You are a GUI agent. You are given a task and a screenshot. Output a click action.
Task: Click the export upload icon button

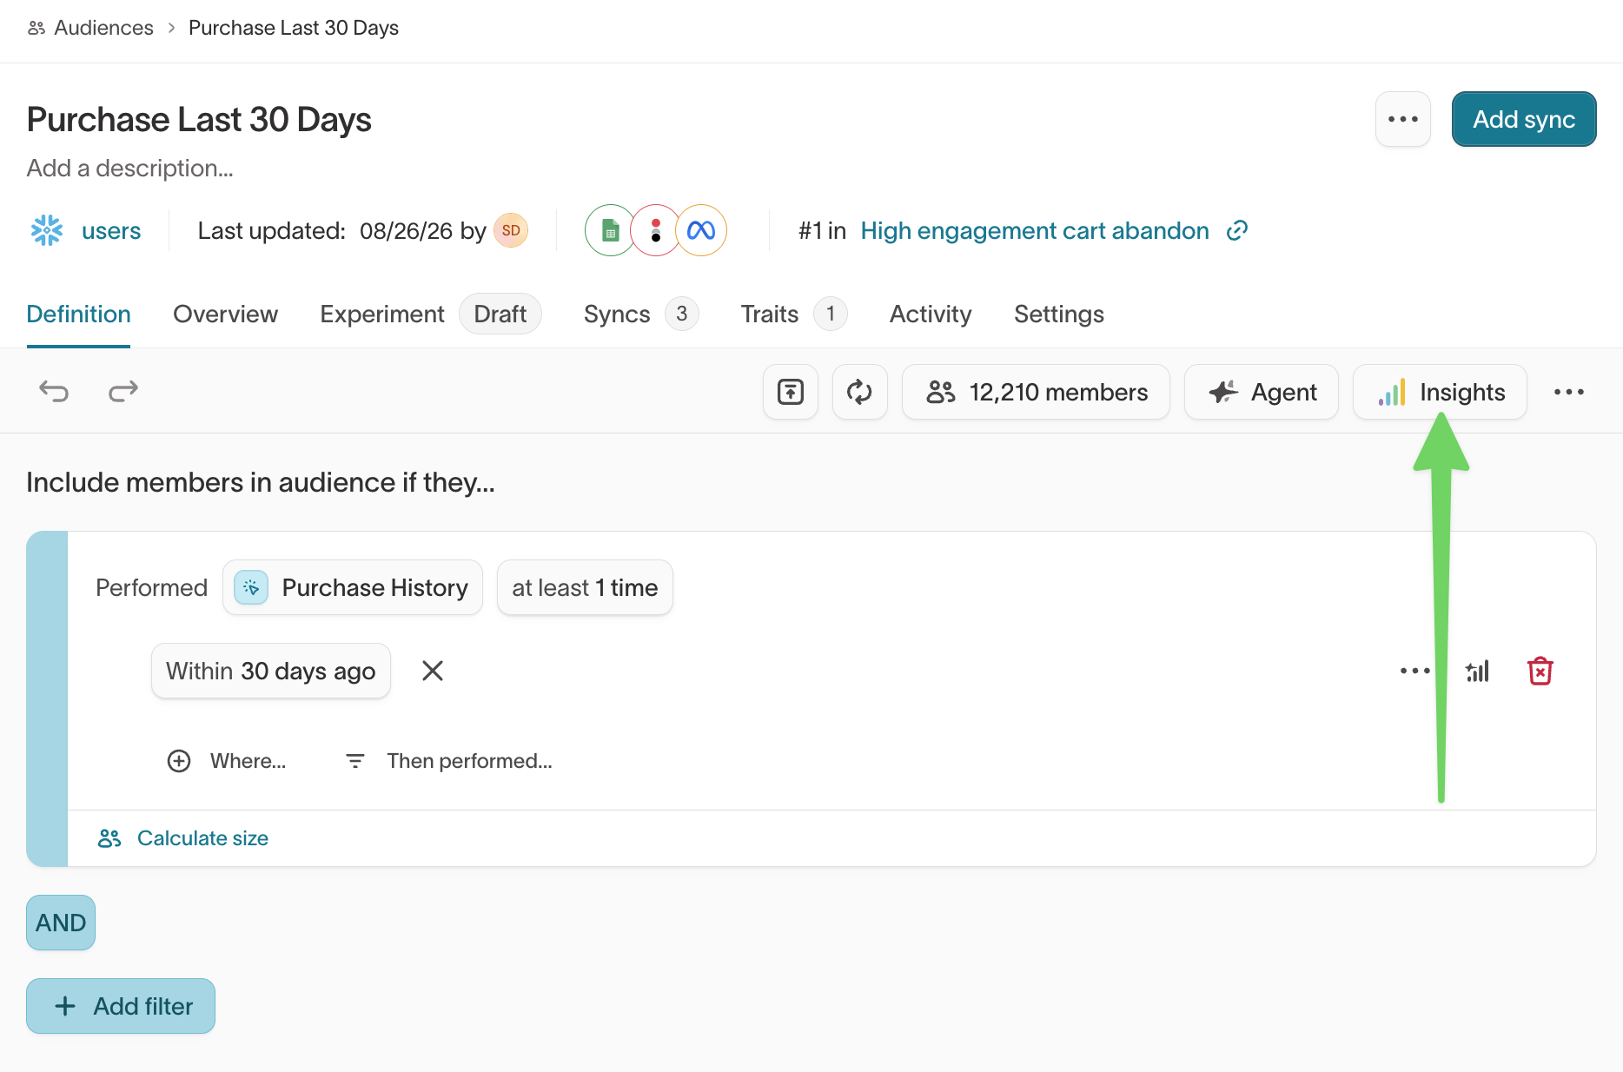791,392
